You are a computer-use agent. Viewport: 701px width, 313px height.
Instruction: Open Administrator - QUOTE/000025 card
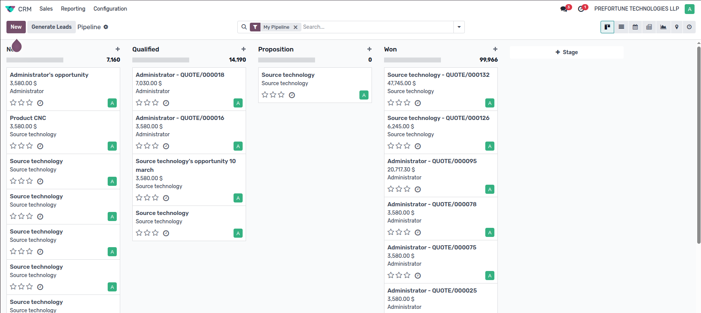pyautogui.click(x=441, y=298)
